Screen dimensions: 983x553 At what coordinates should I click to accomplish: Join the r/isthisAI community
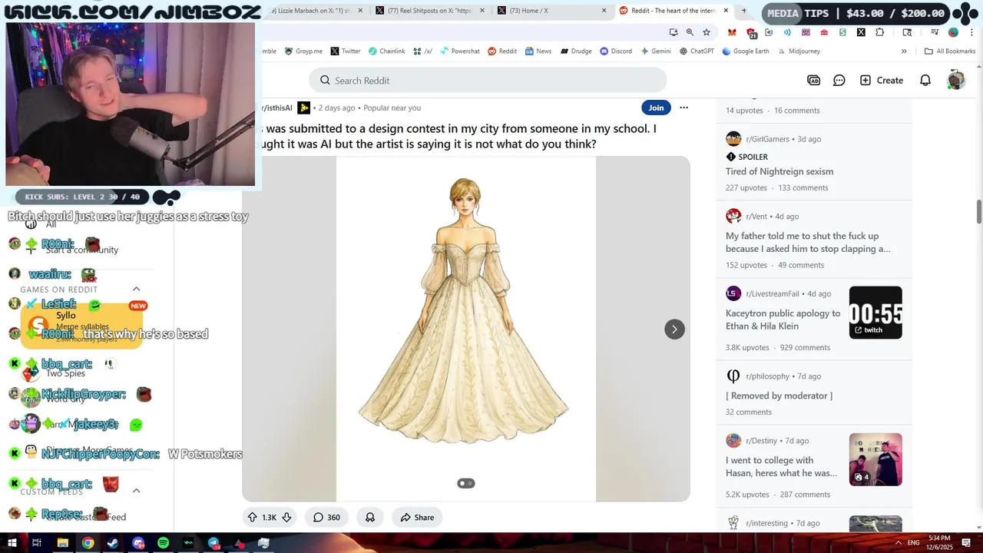point(656,108)
